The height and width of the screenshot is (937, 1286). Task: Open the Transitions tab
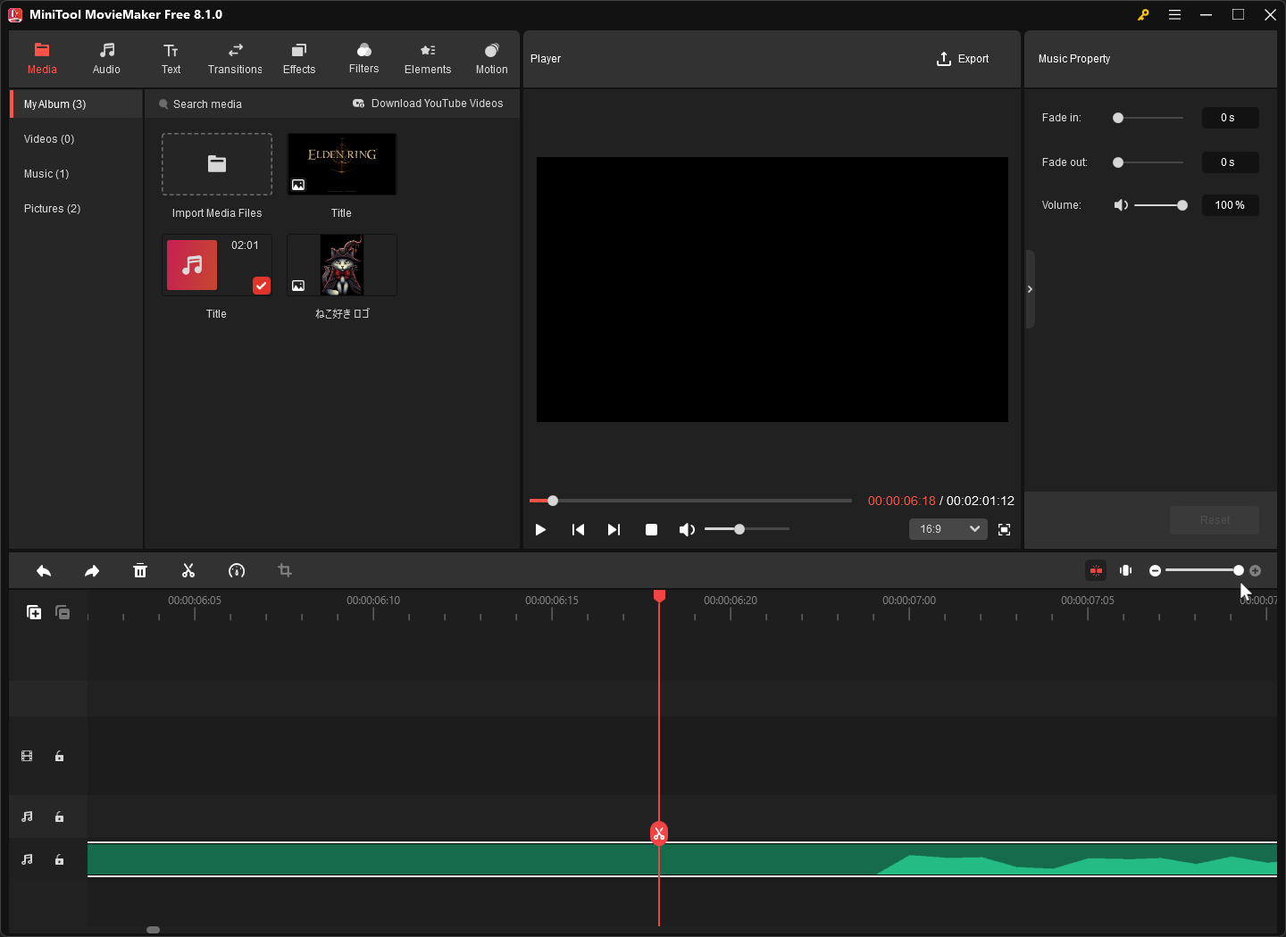(x=235, y=59)
